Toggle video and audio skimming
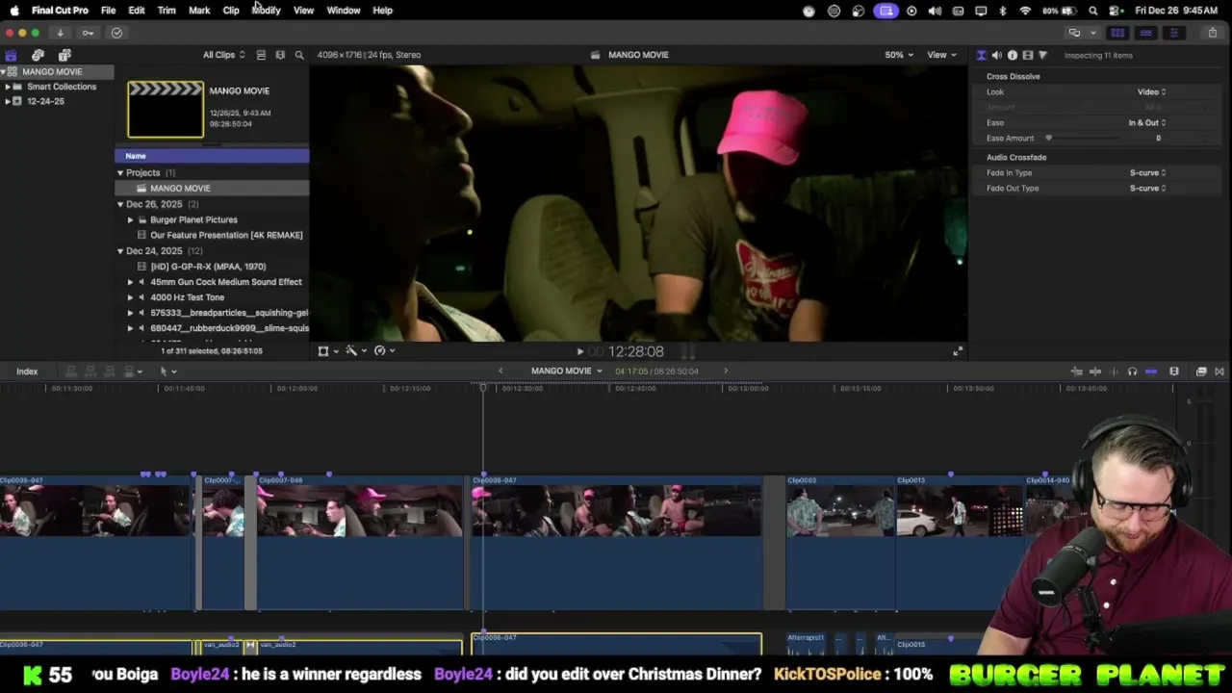The width and height of the screenshot is (1232, 693). pyautogui.click(x=1095, y=372)
